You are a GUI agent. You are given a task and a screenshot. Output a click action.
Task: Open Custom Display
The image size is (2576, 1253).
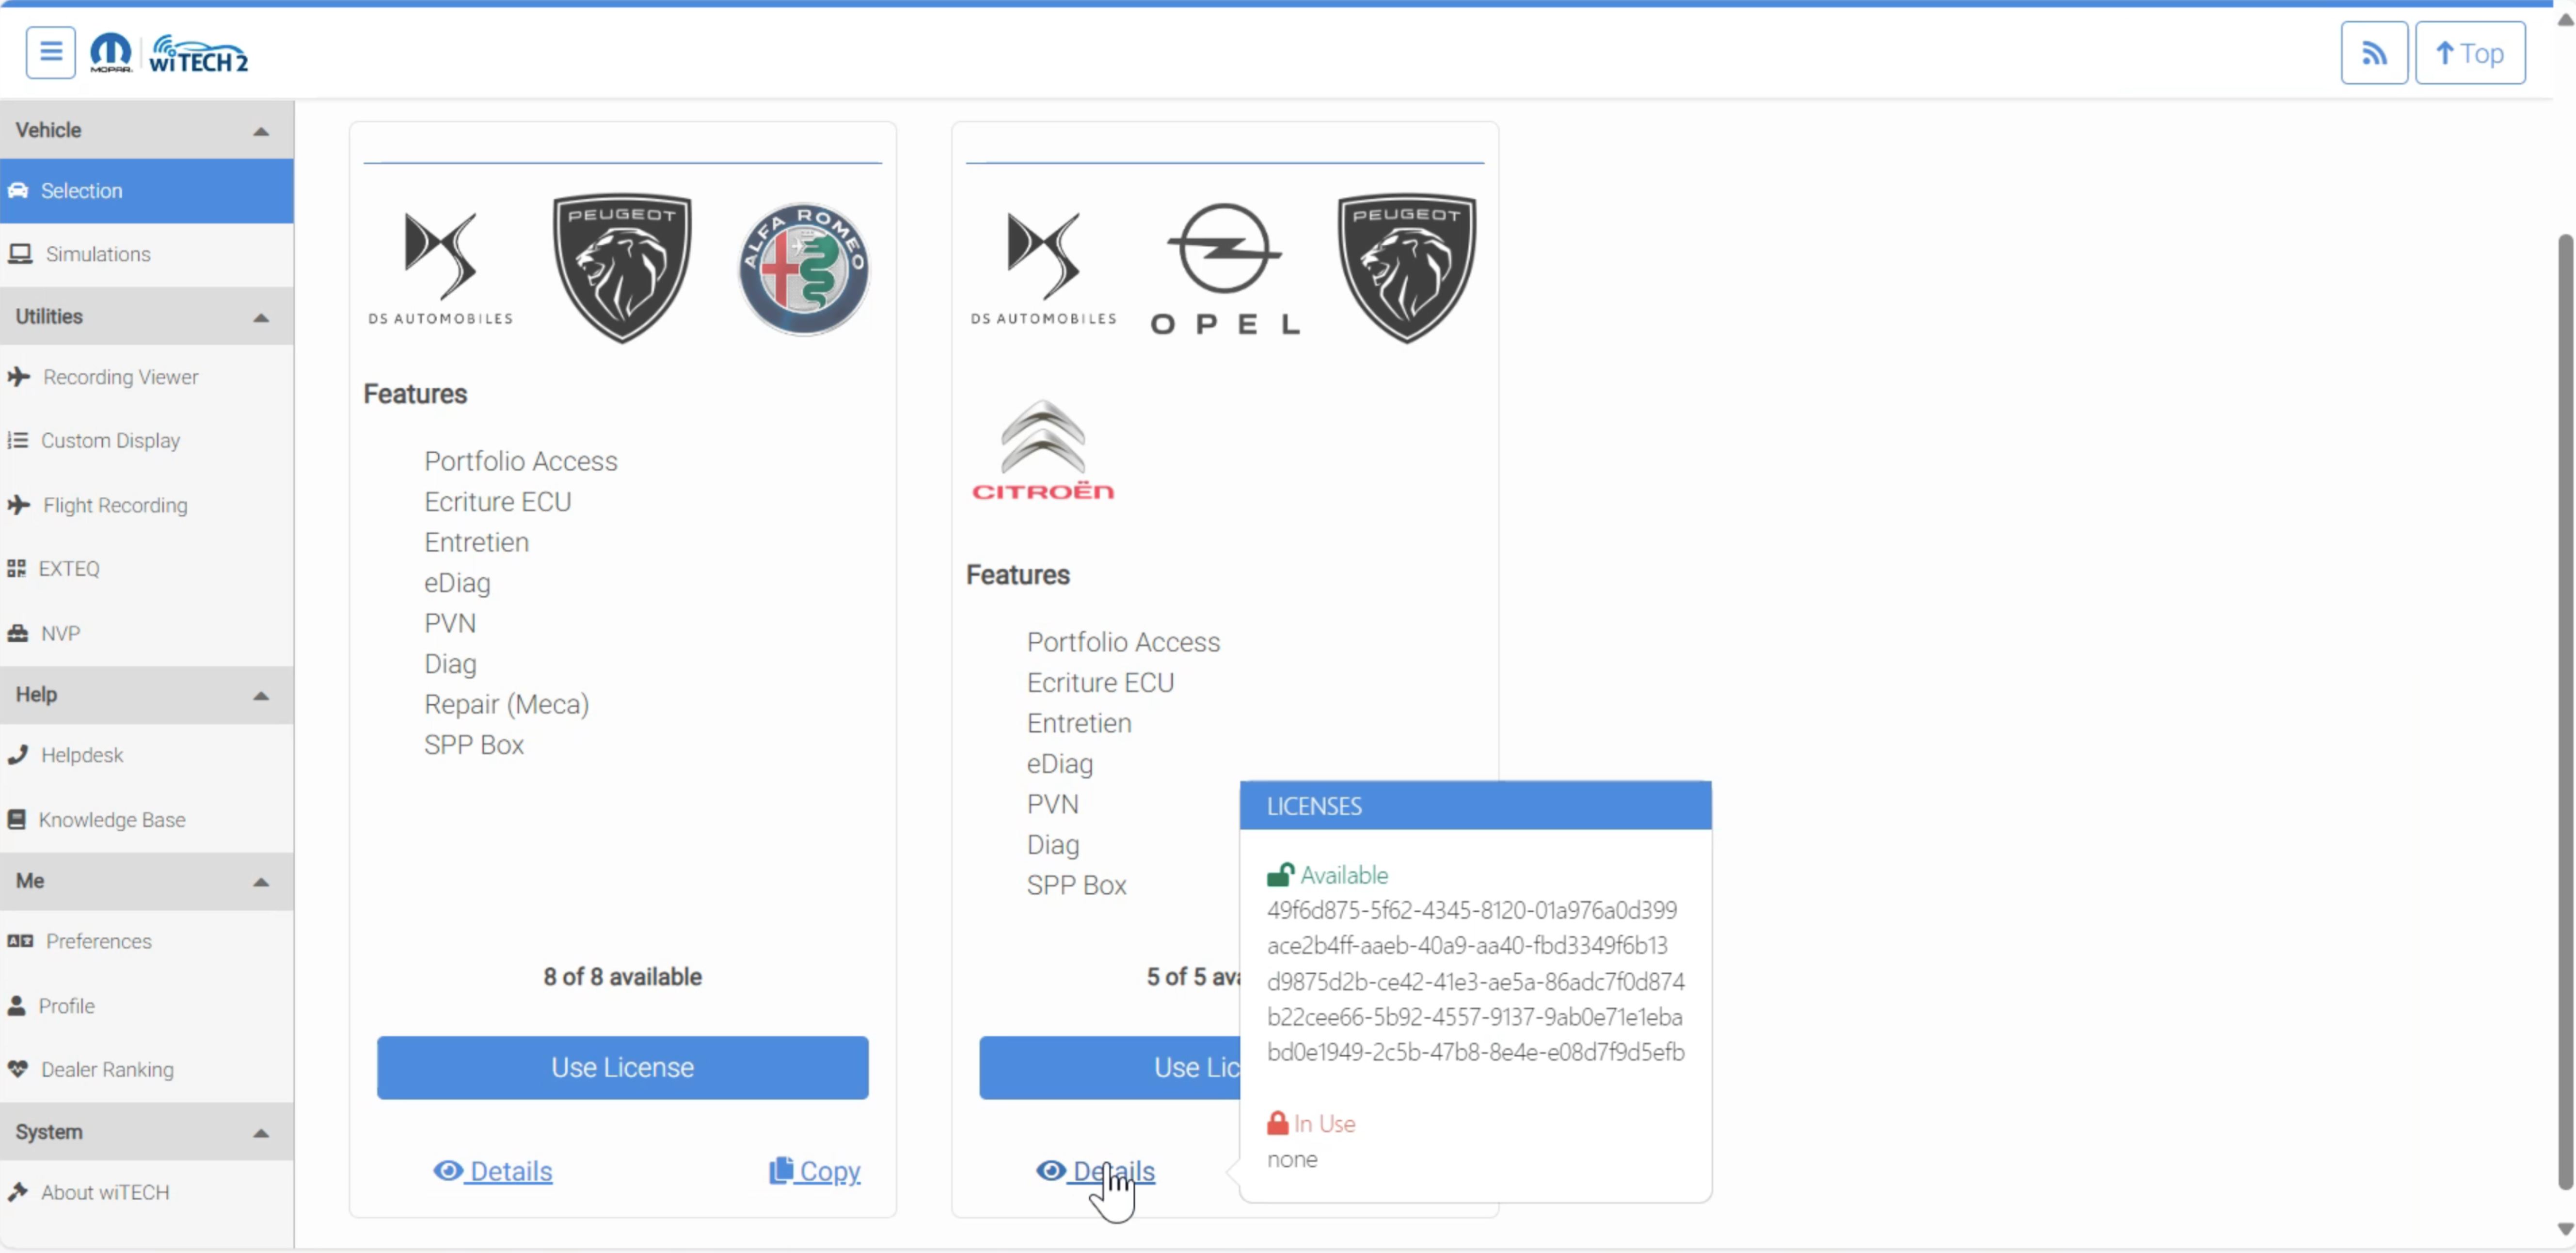click(147, 440)
